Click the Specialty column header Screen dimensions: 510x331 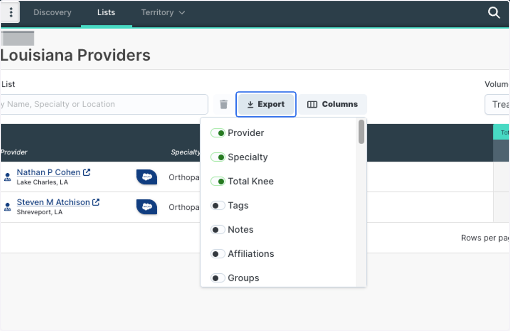(x=185, y=152)
